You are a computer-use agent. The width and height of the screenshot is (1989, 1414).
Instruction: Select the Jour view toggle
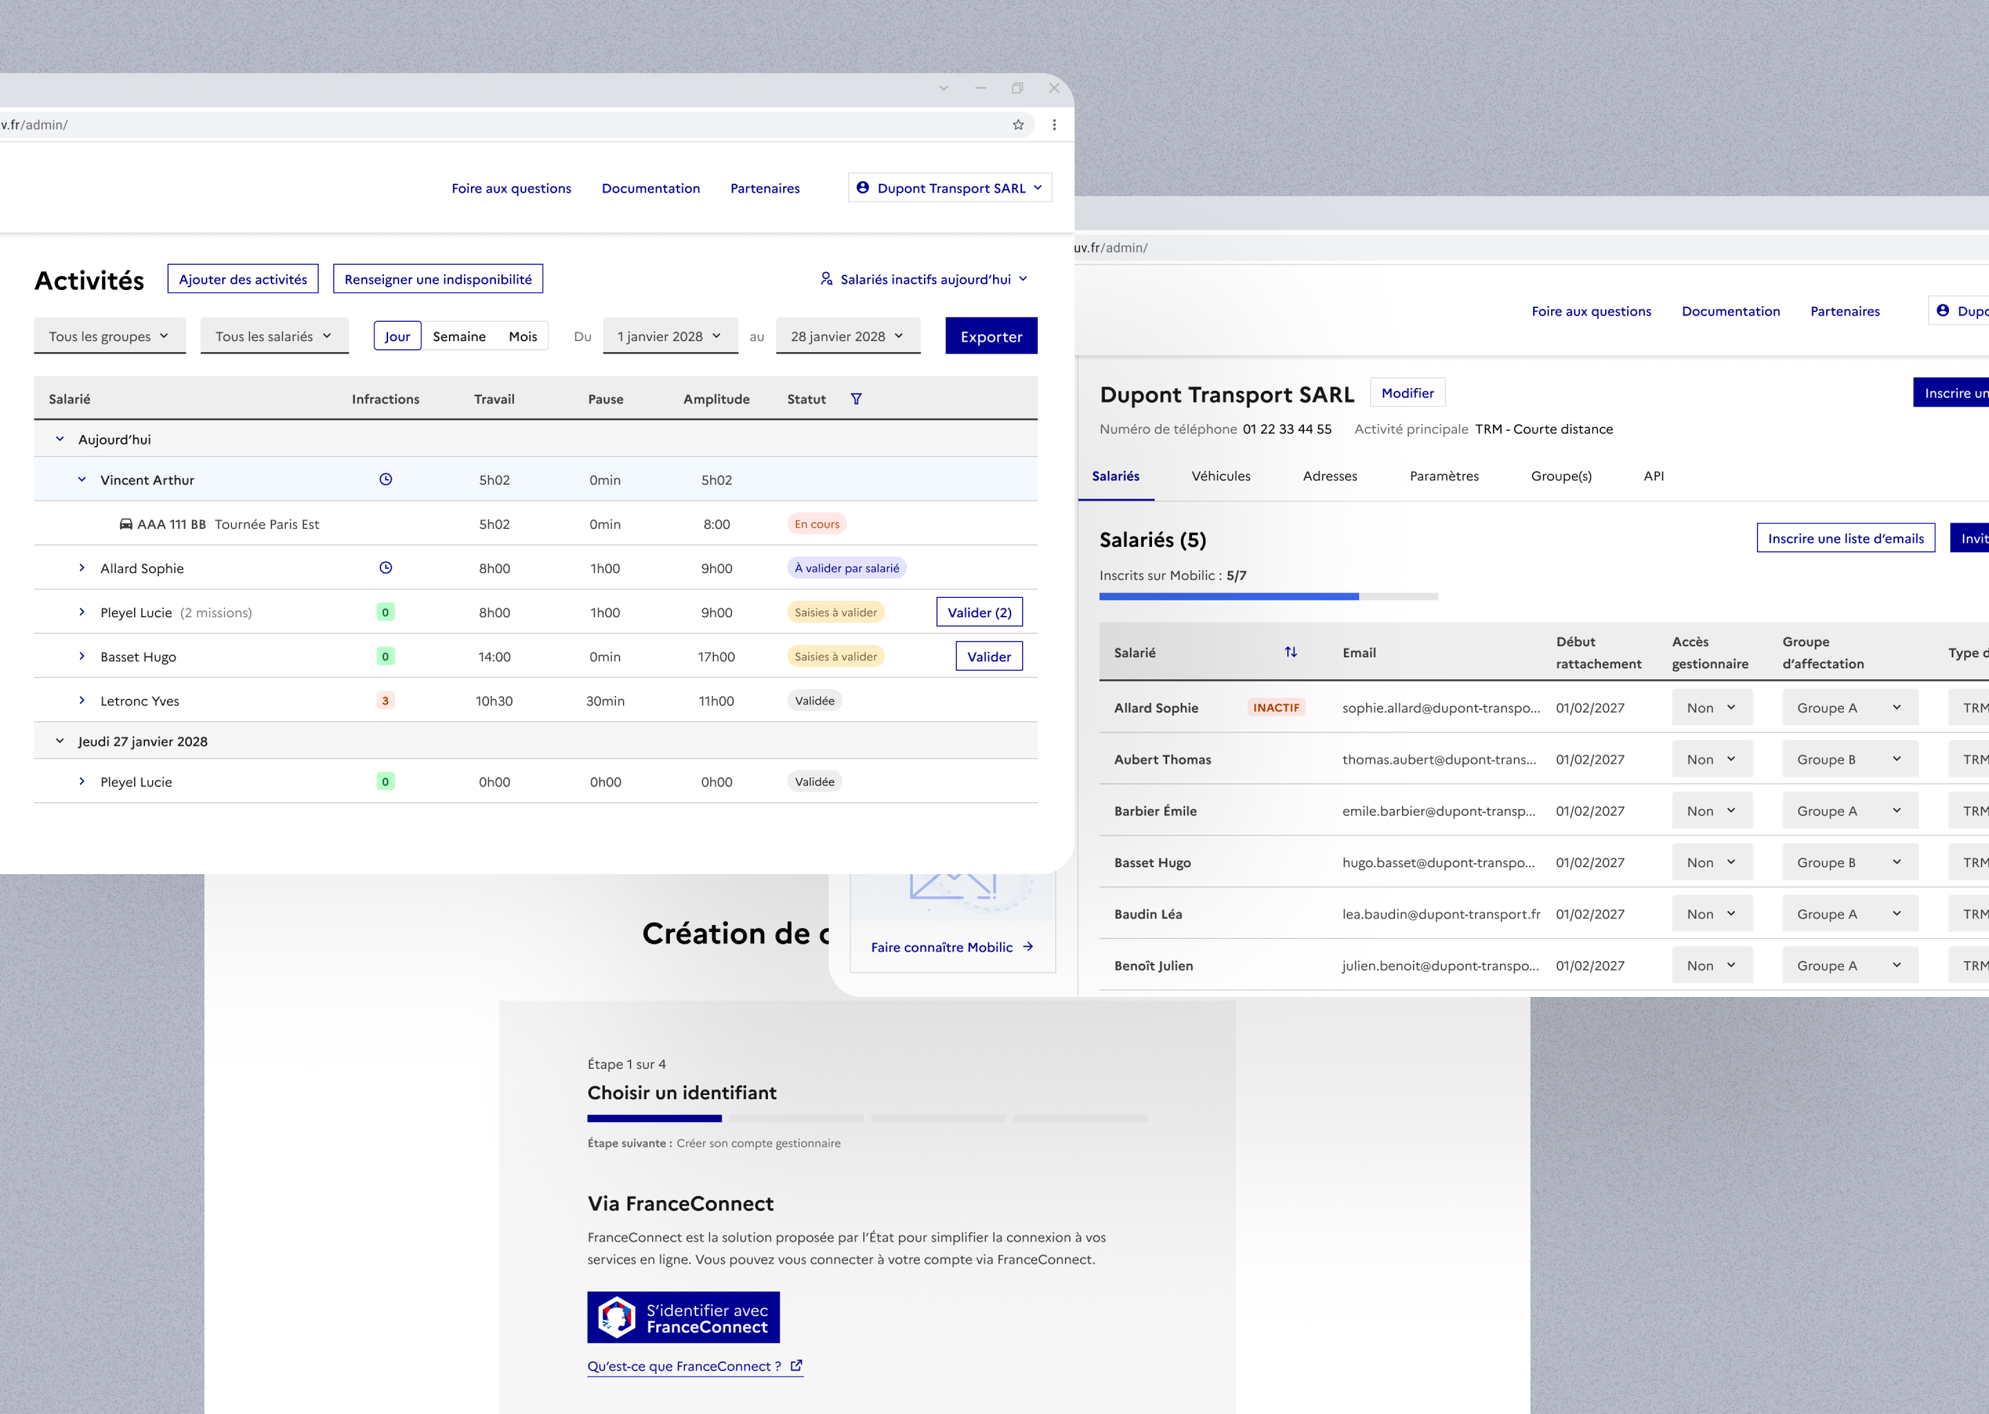click(397, 336)
